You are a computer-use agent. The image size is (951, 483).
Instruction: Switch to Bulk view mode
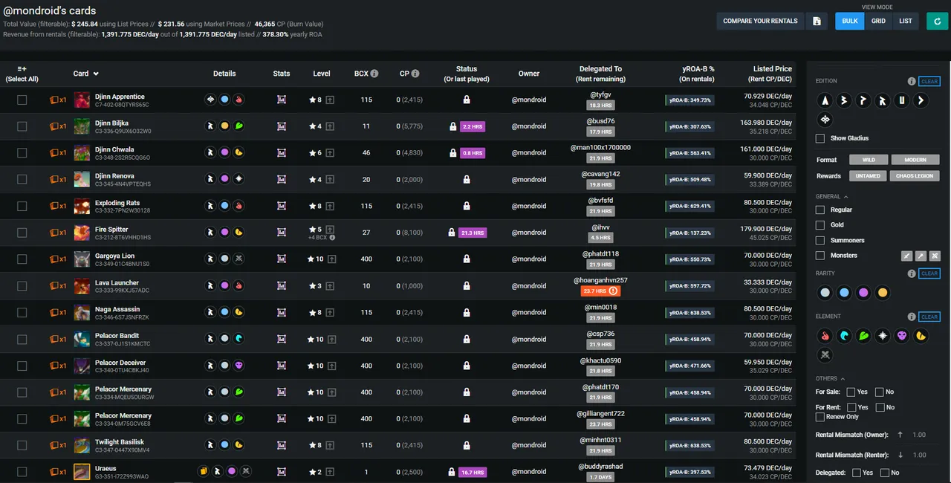850,21
